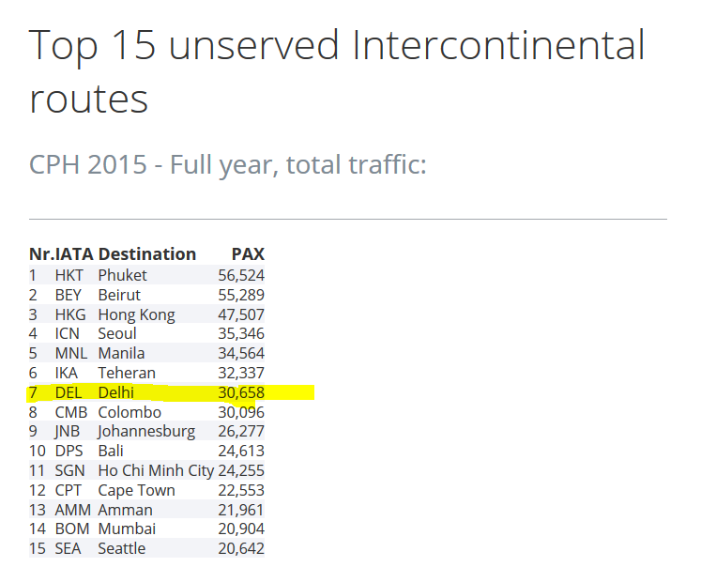Screen dimensions: 701x567
Task: Click the Seoul PAX value 35,346
Action: [x=241, y=333]
